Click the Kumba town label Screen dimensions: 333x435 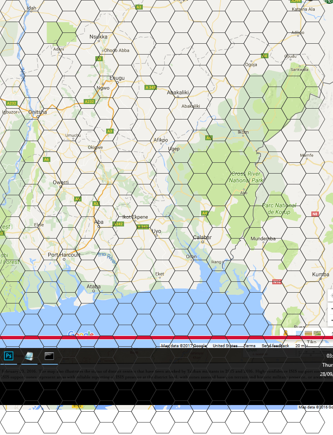pos(321,274)
